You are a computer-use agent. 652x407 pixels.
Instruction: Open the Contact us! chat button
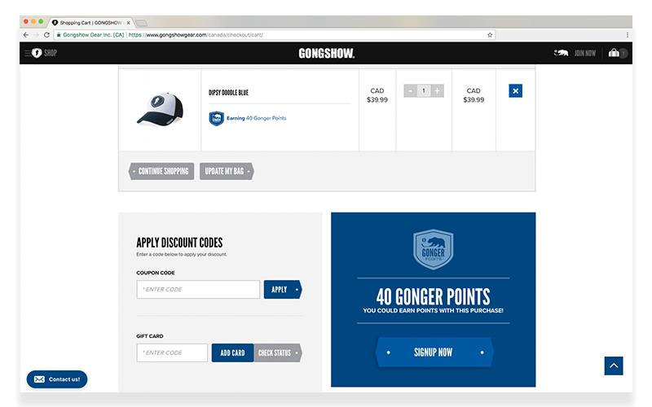[57, 379]
